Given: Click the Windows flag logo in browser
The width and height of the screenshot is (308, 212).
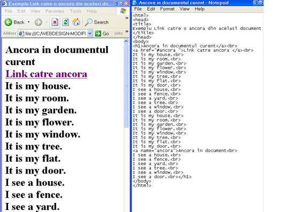Looking at the screenshot, I should coord(123,11).
